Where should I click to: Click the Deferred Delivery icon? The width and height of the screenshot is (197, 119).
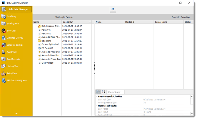pos(4,38)
